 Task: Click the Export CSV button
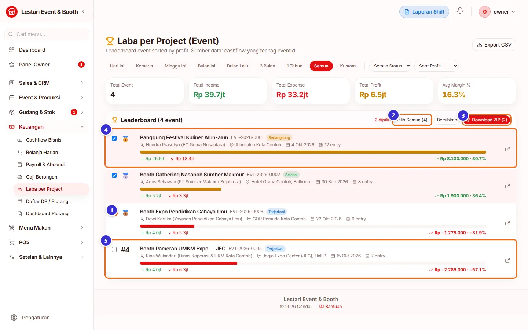(x=494, y=45)
